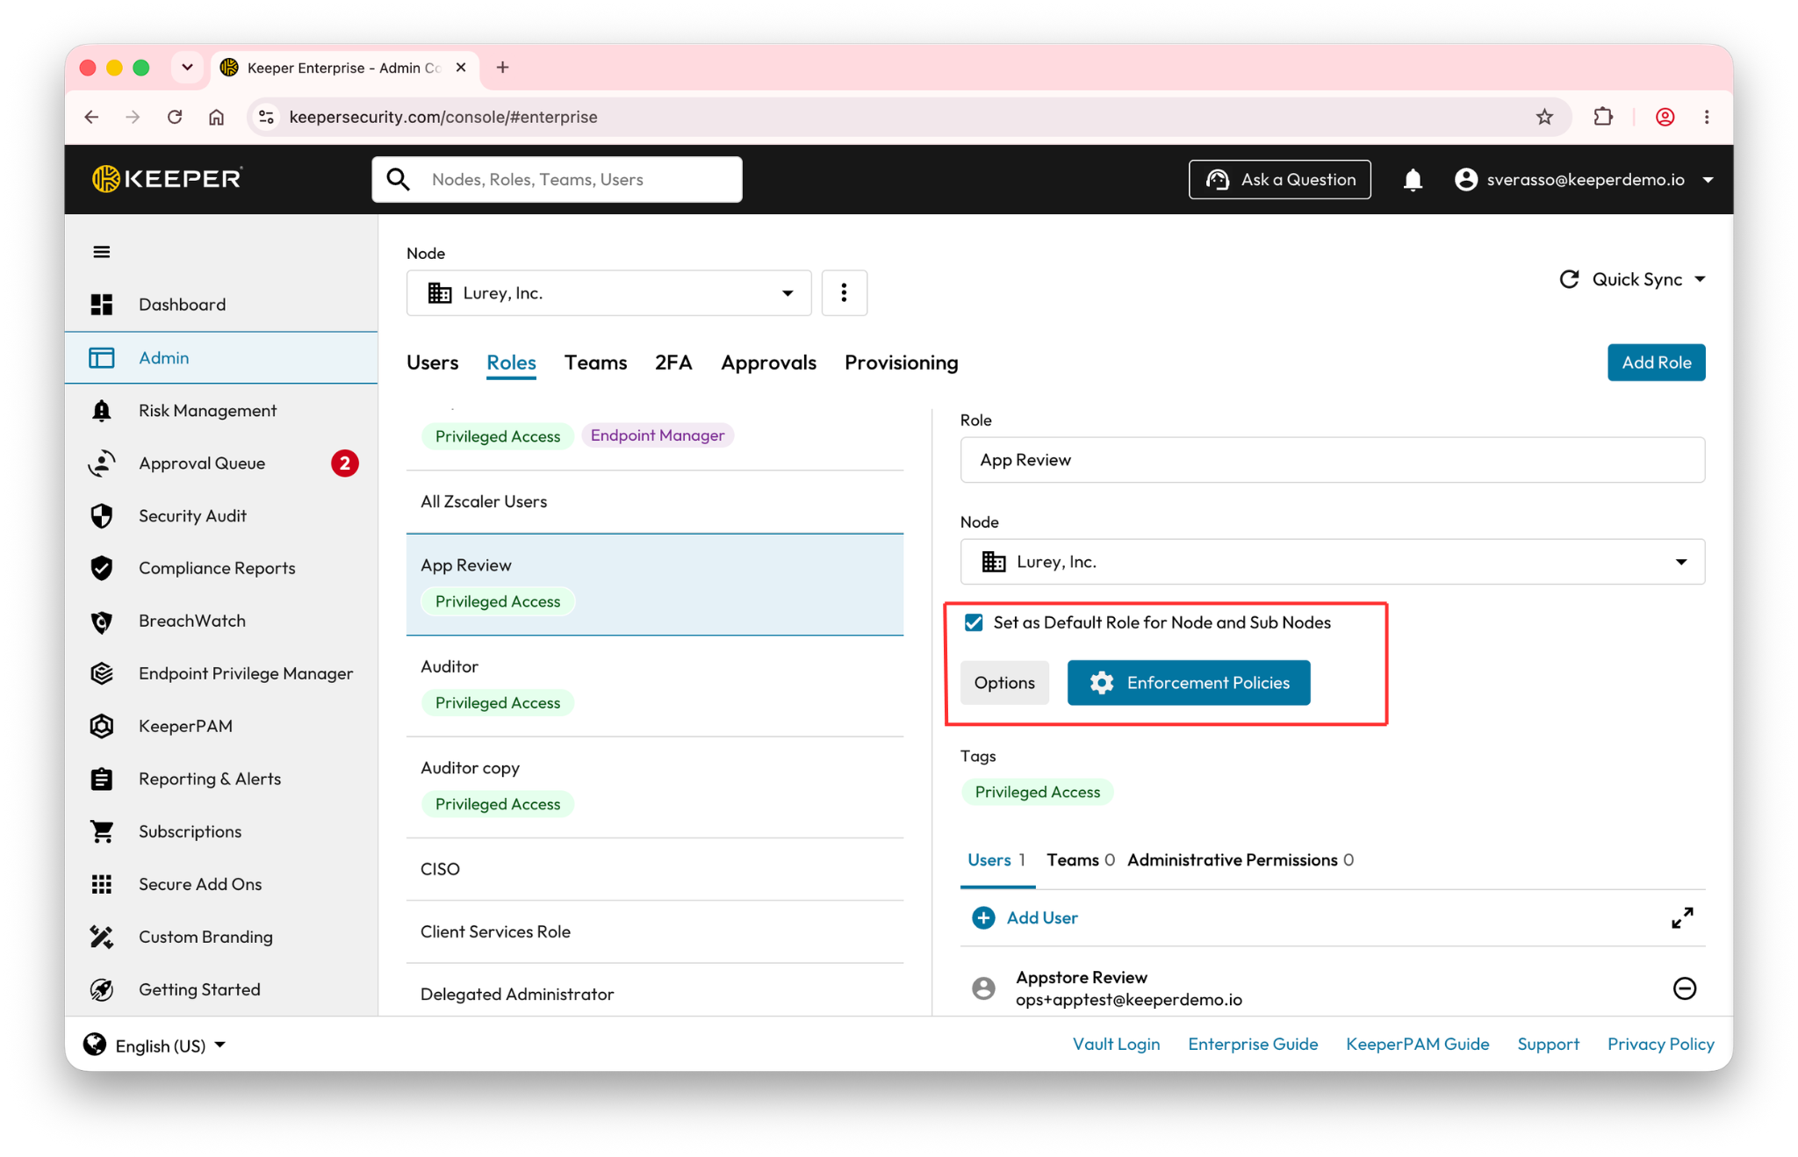The height and width of the screenshot is (1157, 1798).
Task: Open KeeperPAM from the sidebar icon
Action: click(102, 726)
